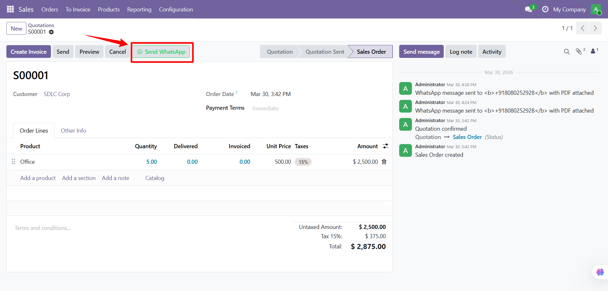
Task: Go to next record arrow
Action: [595, 28]
